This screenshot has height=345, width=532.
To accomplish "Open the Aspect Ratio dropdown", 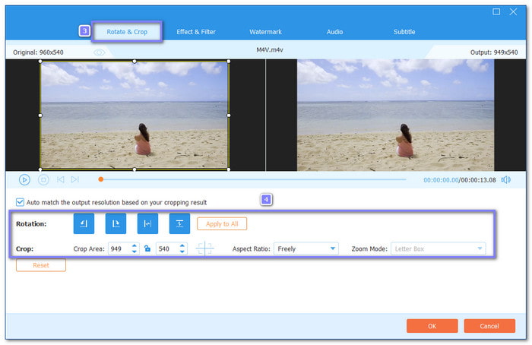I will pyautogui.click(x=306, y=248).
